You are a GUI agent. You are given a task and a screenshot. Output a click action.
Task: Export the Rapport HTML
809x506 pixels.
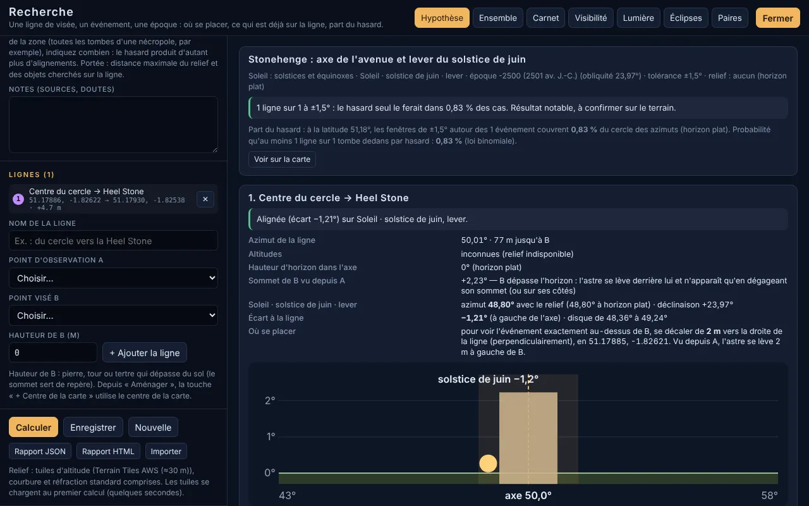pos(108,451)
